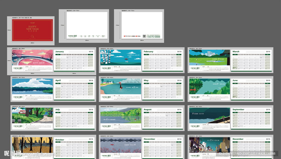
Task: Click the green logo below the September illustration
Action: (x=195, y=126)
